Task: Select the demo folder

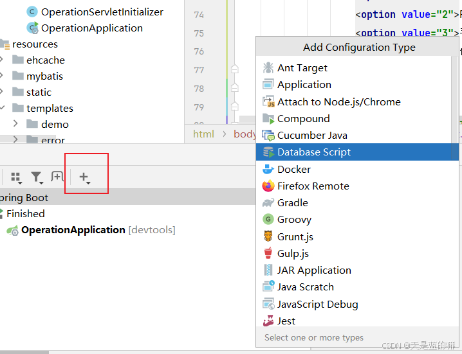Action: click(x=55, y=125)
